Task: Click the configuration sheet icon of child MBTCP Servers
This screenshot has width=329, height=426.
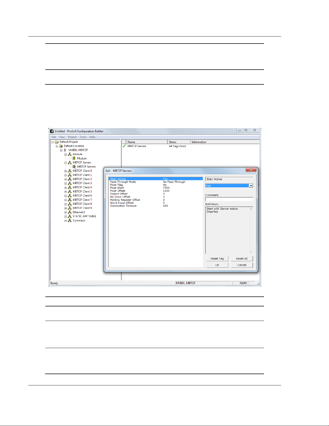Action: point(74,167)
